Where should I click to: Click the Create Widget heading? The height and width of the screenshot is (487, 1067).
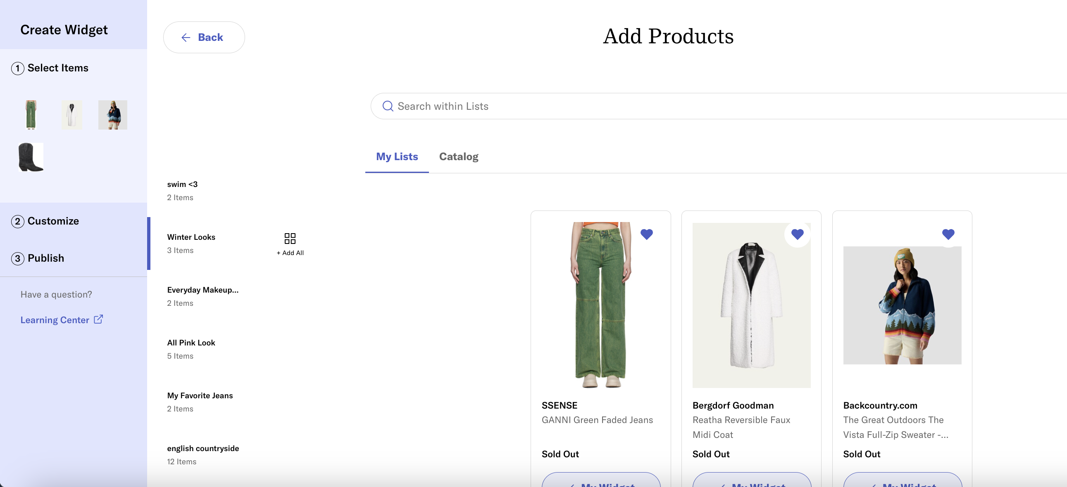coord(64,30)
